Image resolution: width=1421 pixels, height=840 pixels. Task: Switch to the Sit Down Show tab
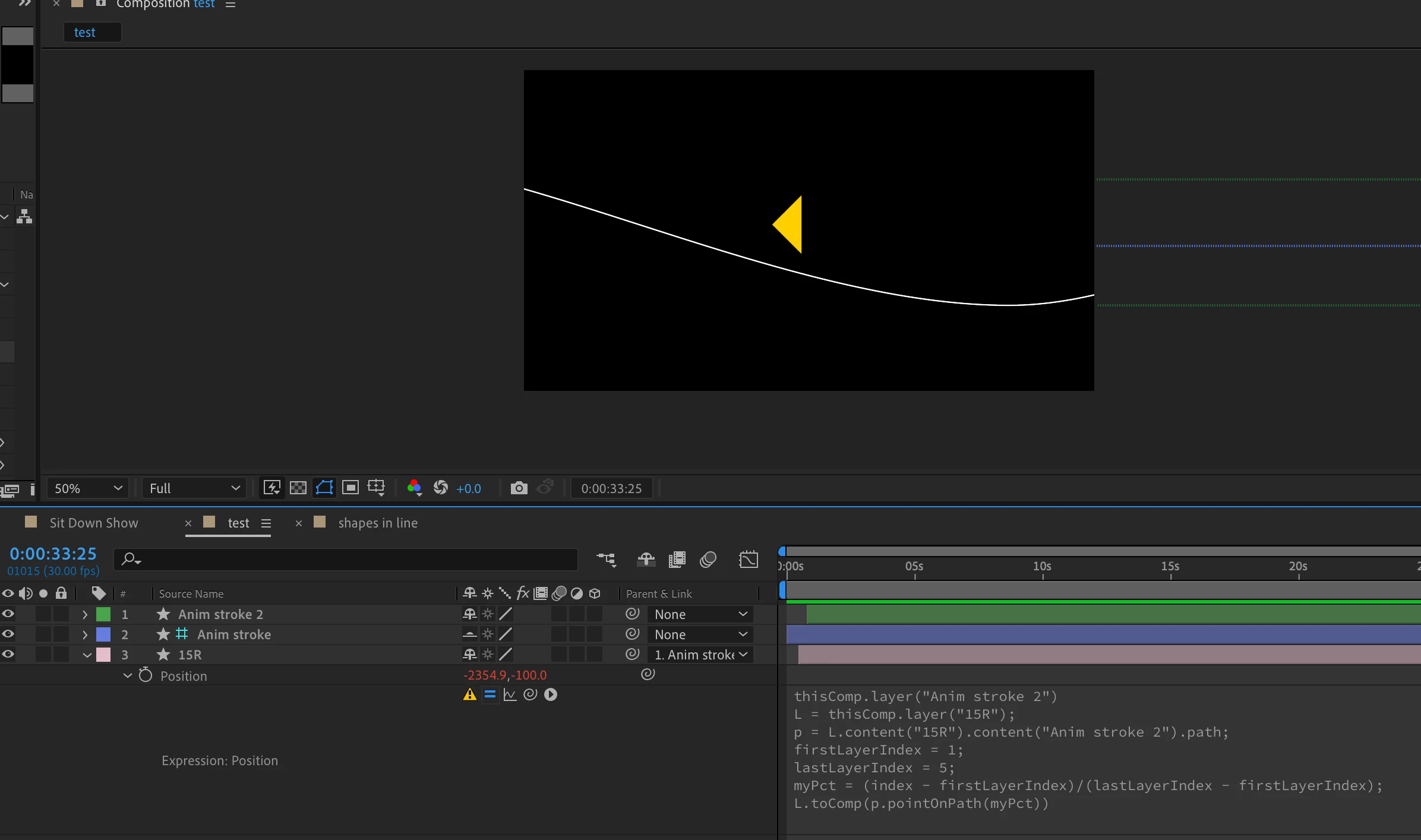click(93, 523)
